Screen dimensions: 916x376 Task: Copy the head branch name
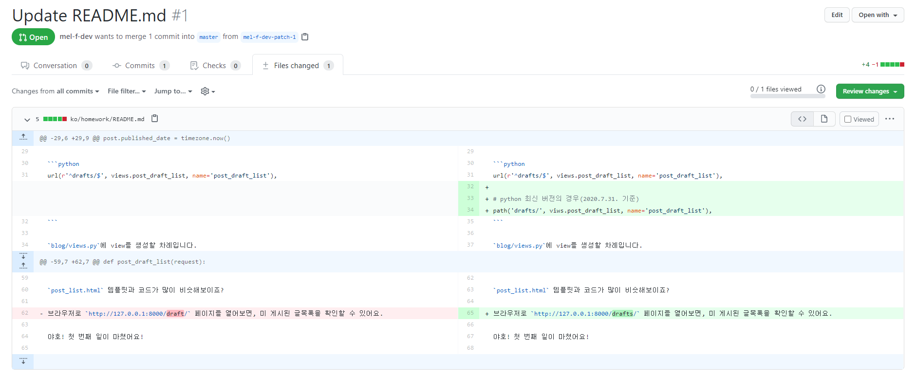tap(305, 36)
